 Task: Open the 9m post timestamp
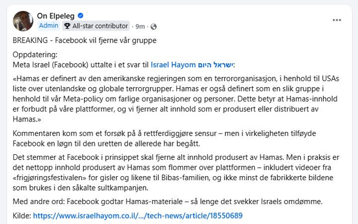pos(140,26)
